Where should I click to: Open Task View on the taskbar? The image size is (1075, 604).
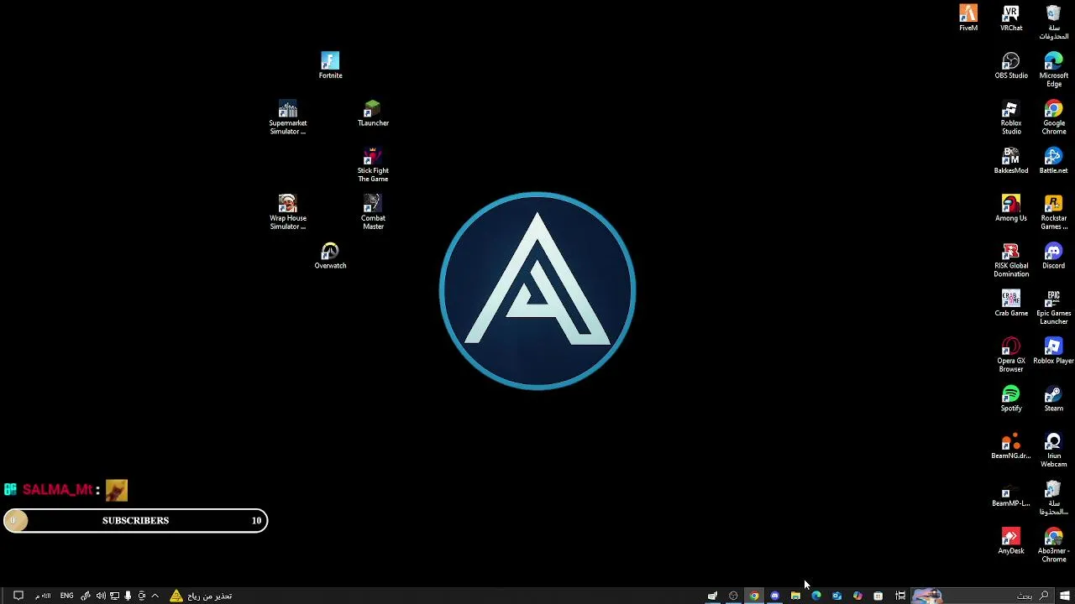pos(900,596)
